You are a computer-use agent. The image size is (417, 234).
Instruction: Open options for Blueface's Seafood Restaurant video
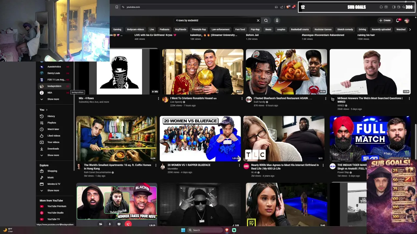pyautogui.click(x=325, y=98)
